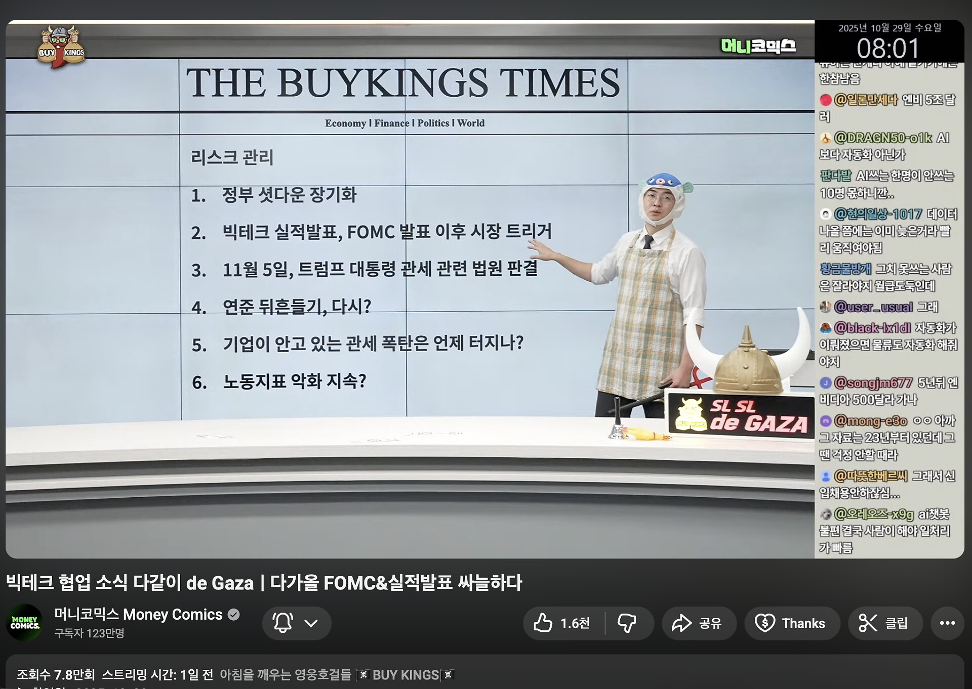This screenshot has width=972, height=689.
Task: Click the 08:01 clock overlay in the video
Action: [887, 49]
